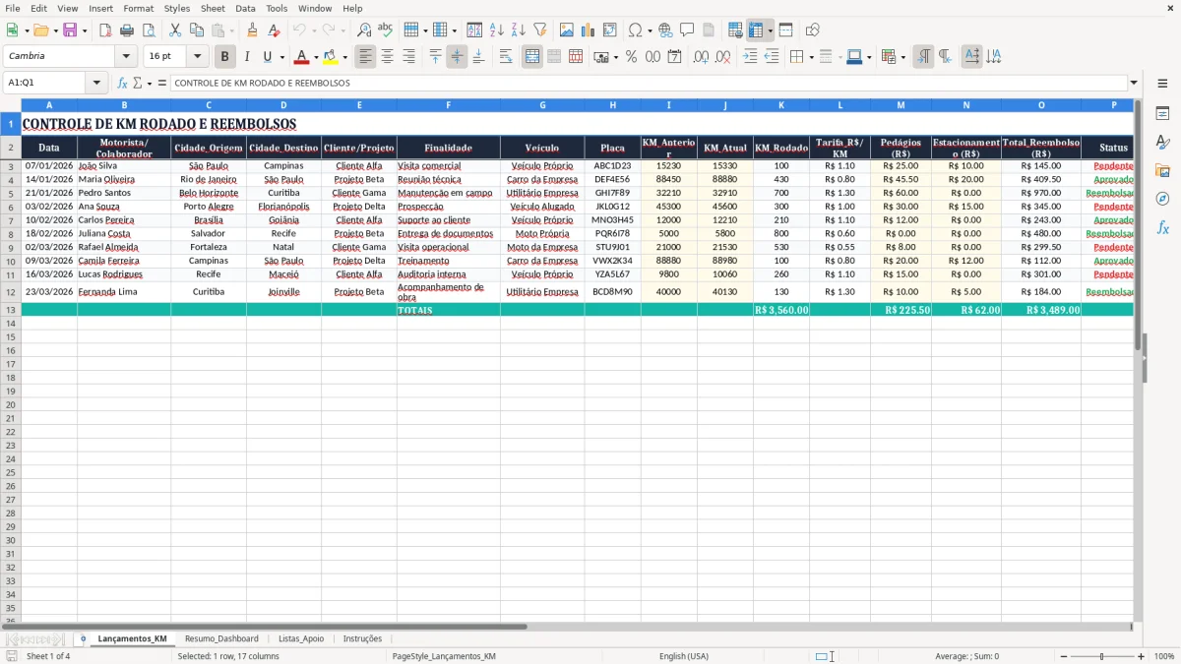
Task: Click the Save document icon
Action: [69, 30]
